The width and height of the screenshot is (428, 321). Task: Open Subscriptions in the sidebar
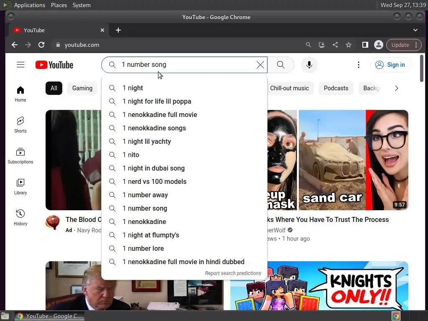20,156
